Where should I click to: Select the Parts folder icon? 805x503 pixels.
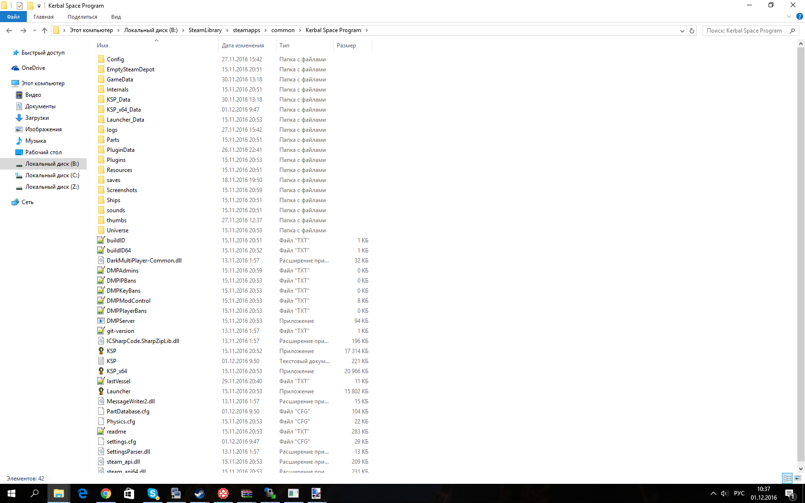click(x=101, y=140)
